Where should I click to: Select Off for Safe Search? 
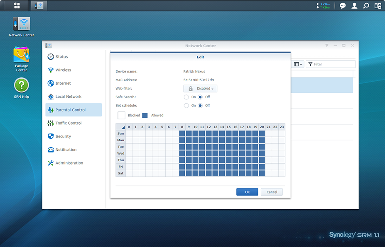(200, 97)
